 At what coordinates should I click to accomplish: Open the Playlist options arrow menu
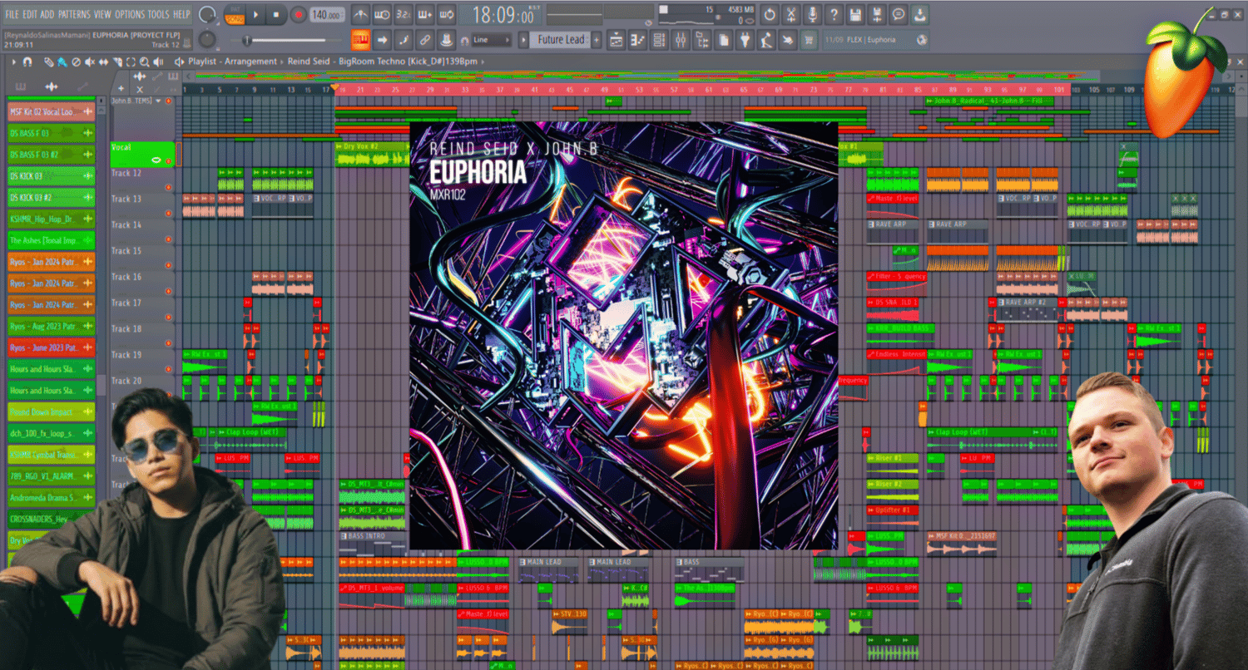tap(13, 62)
